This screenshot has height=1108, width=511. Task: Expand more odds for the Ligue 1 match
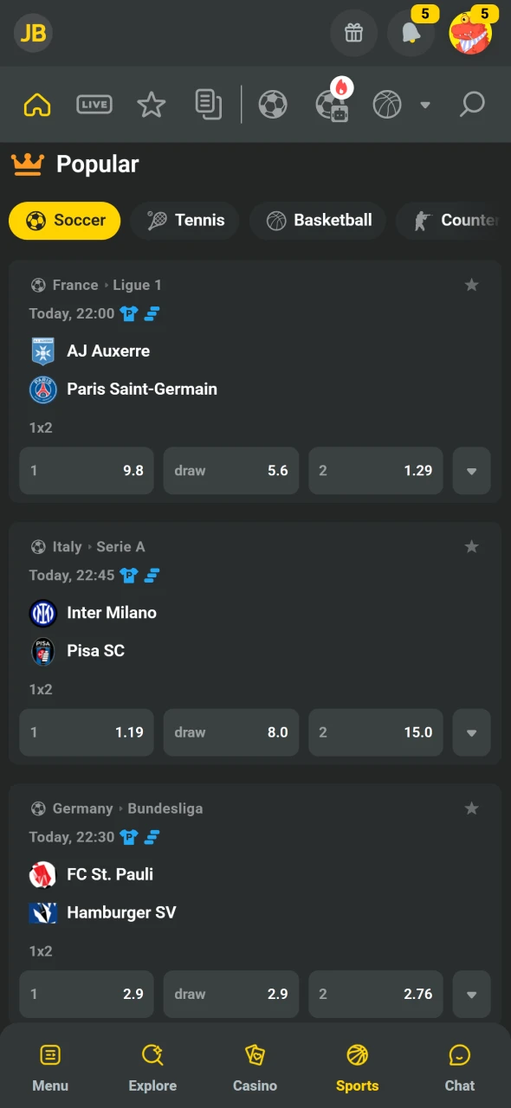tap(471, 471)
